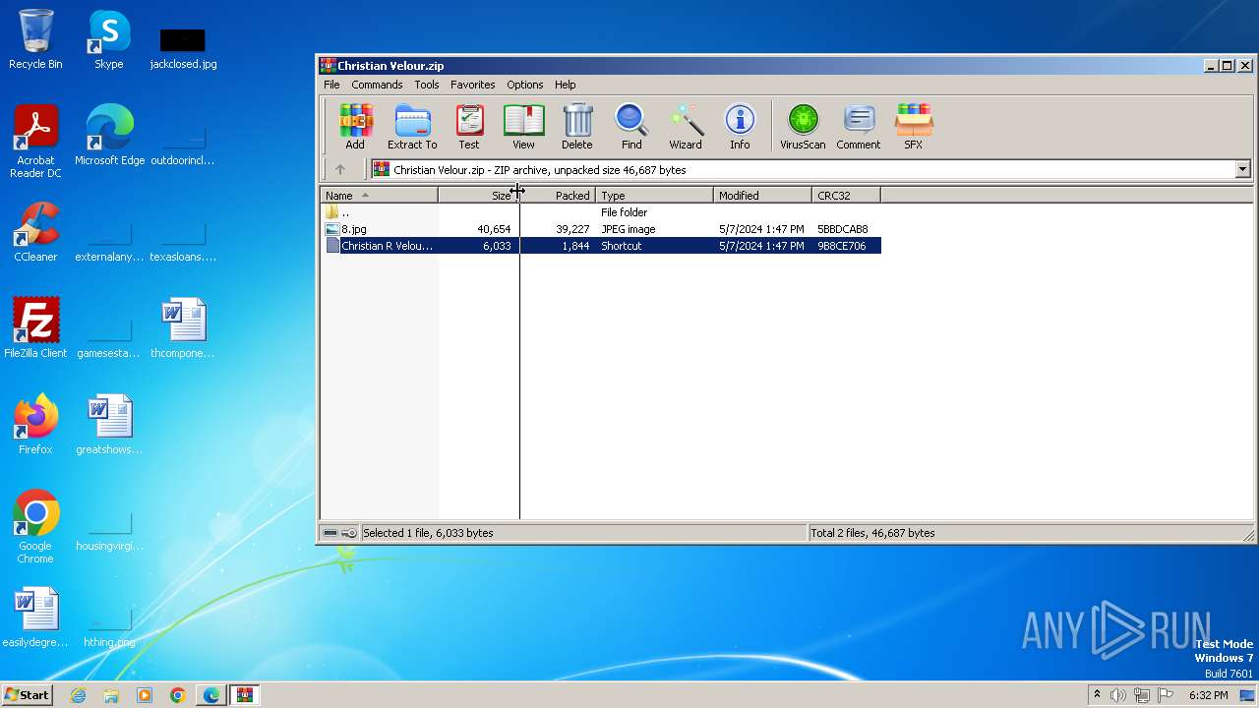
Task: Click the status bar key icon
Action: [x=349, y=533]
